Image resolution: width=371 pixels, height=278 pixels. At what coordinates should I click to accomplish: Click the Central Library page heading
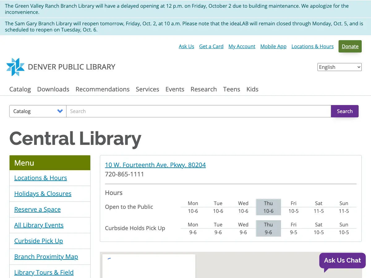tap(75, 138)
